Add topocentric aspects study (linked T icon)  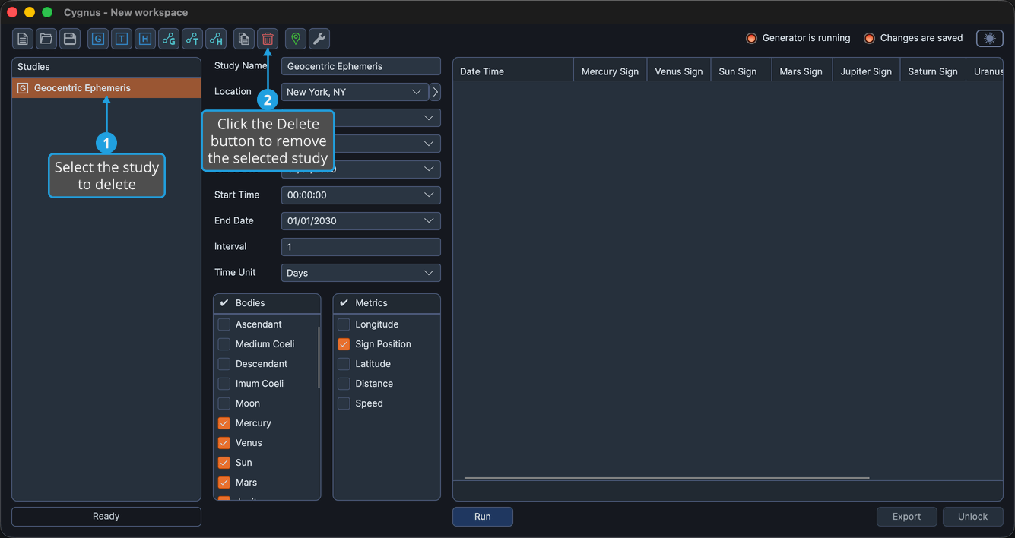pyautogui.click(x=192, y=39)
